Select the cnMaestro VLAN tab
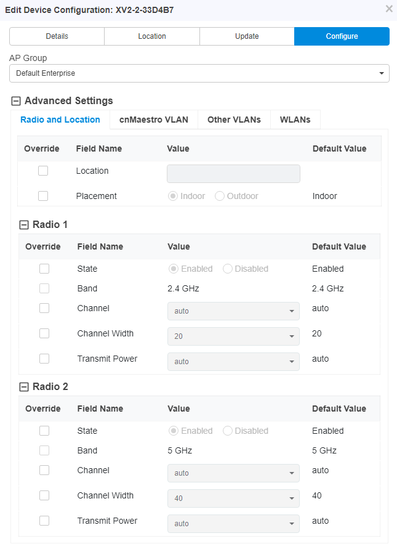 pos(154,120)
